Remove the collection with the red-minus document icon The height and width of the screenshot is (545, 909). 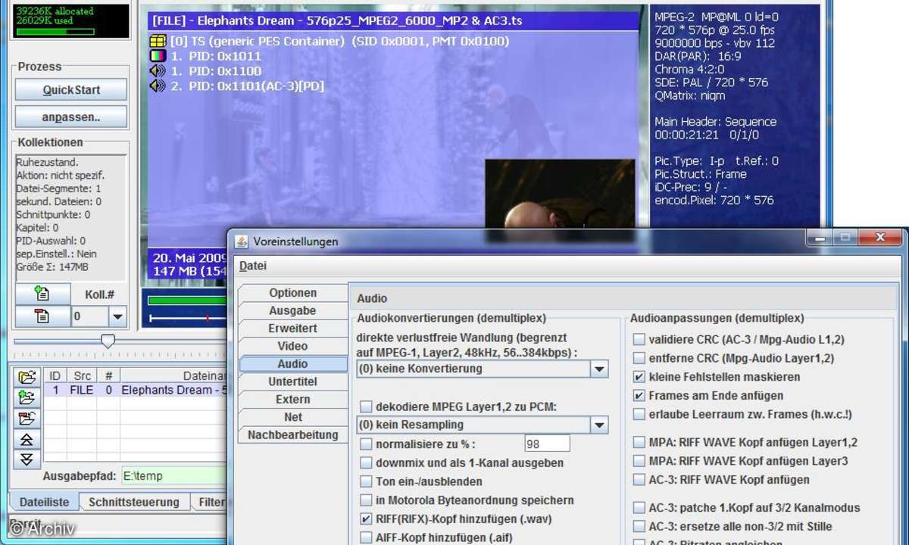pyautogui.click(x=42, y=316)
